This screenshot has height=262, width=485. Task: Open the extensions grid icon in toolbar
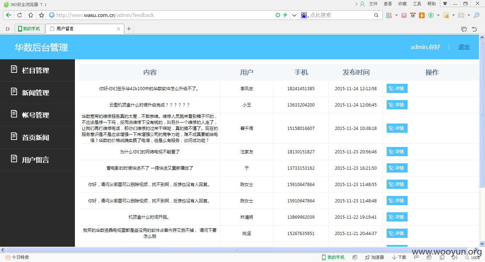(389, 15)
